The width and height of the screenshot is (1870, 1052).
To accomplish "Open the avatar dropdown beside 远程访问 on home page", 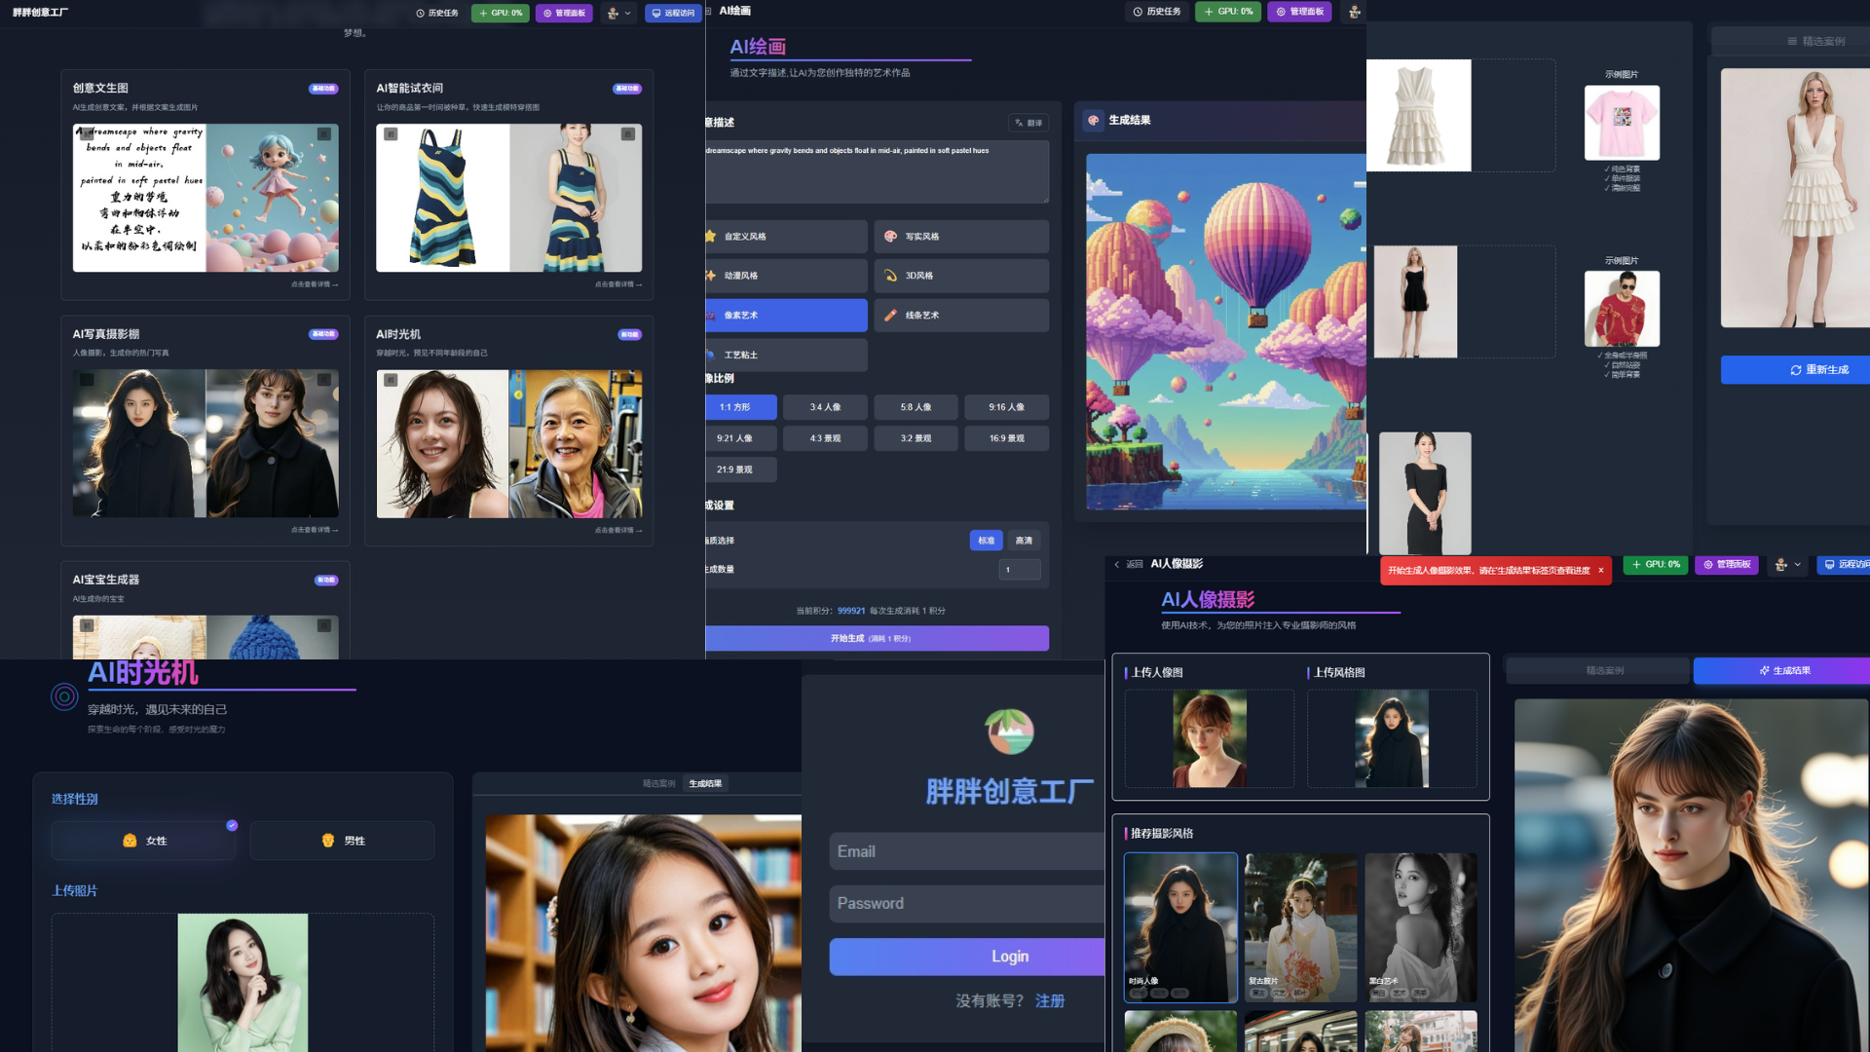I will [618, 13].
